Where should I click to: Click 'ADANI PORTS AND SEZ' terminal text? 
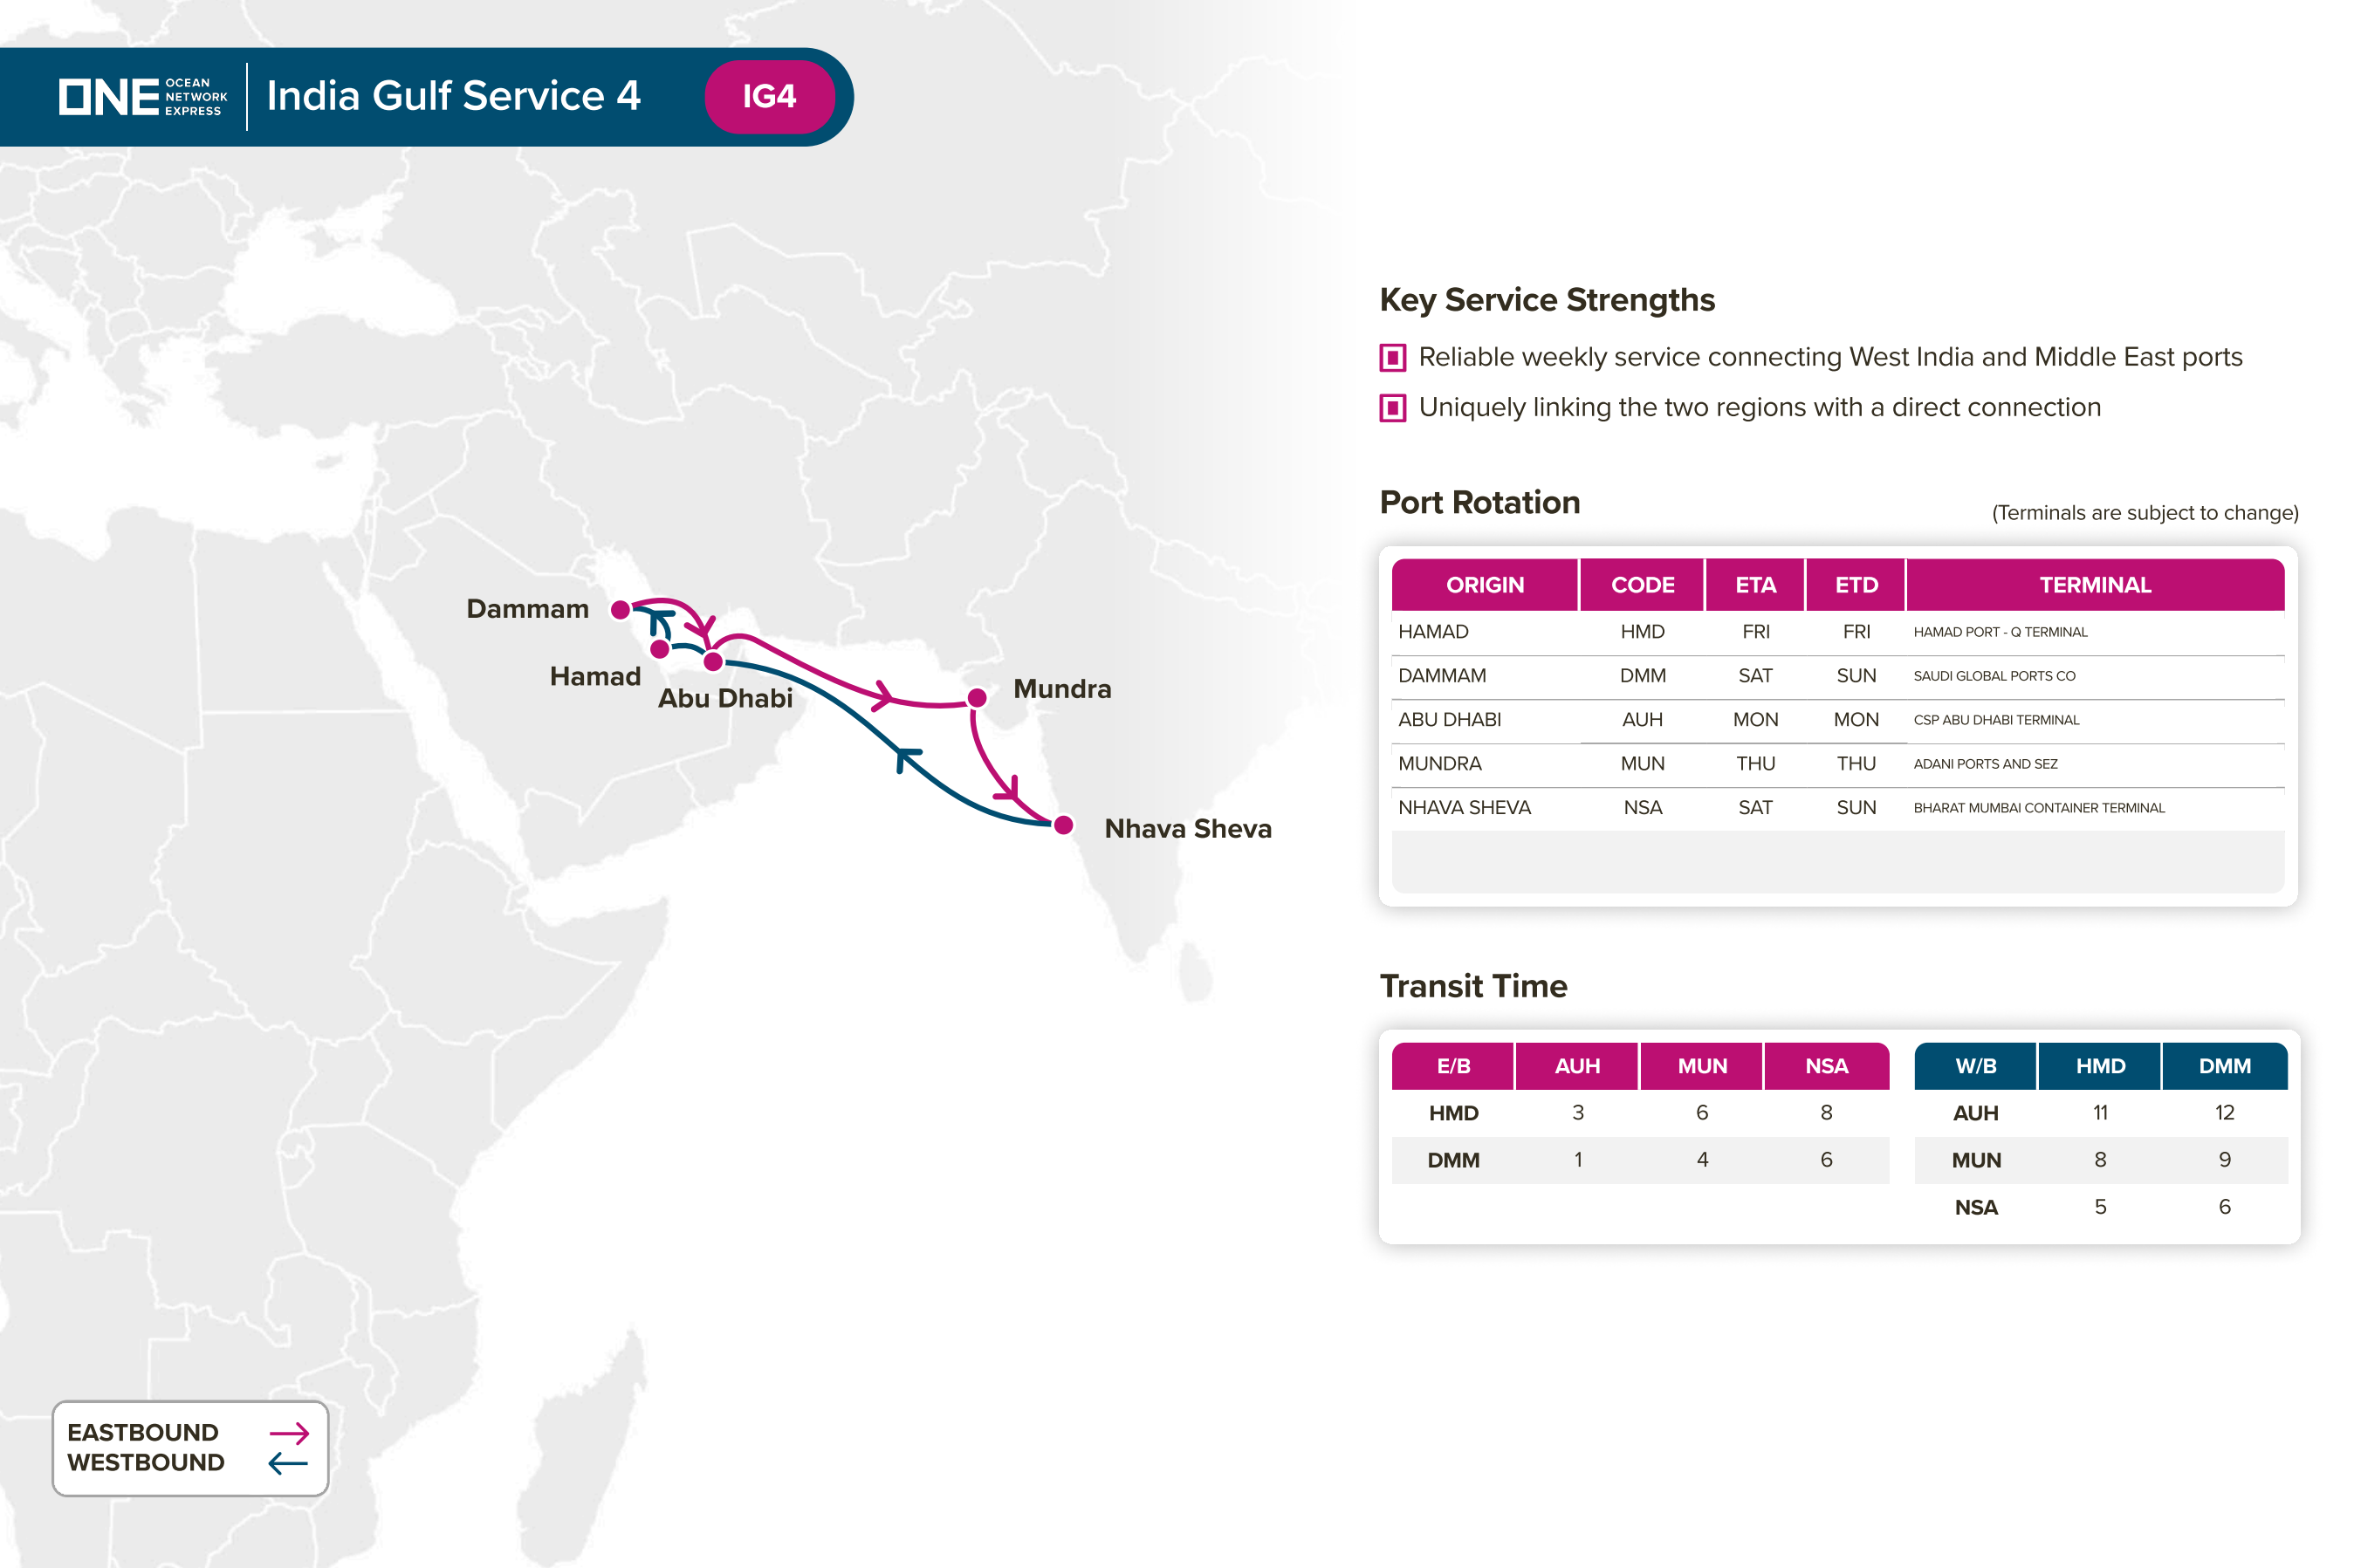[1985, 764]
